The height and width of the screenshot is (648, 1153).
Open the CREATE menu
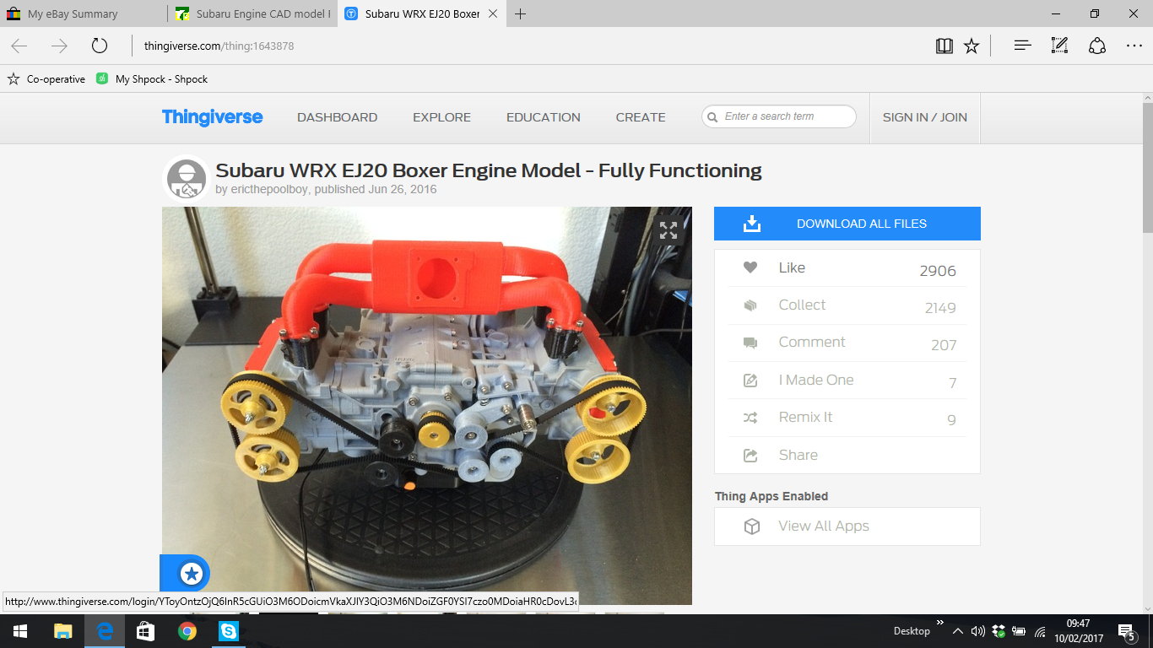641,117
